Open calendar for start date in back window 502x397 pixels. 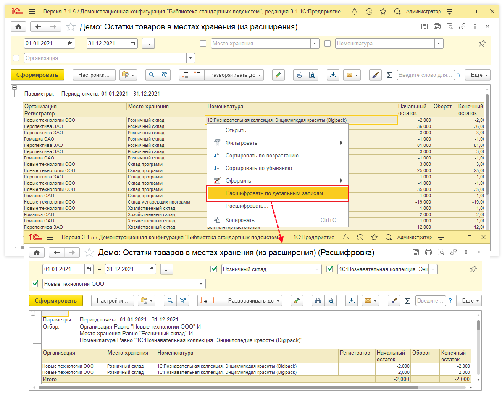[71, 44]
